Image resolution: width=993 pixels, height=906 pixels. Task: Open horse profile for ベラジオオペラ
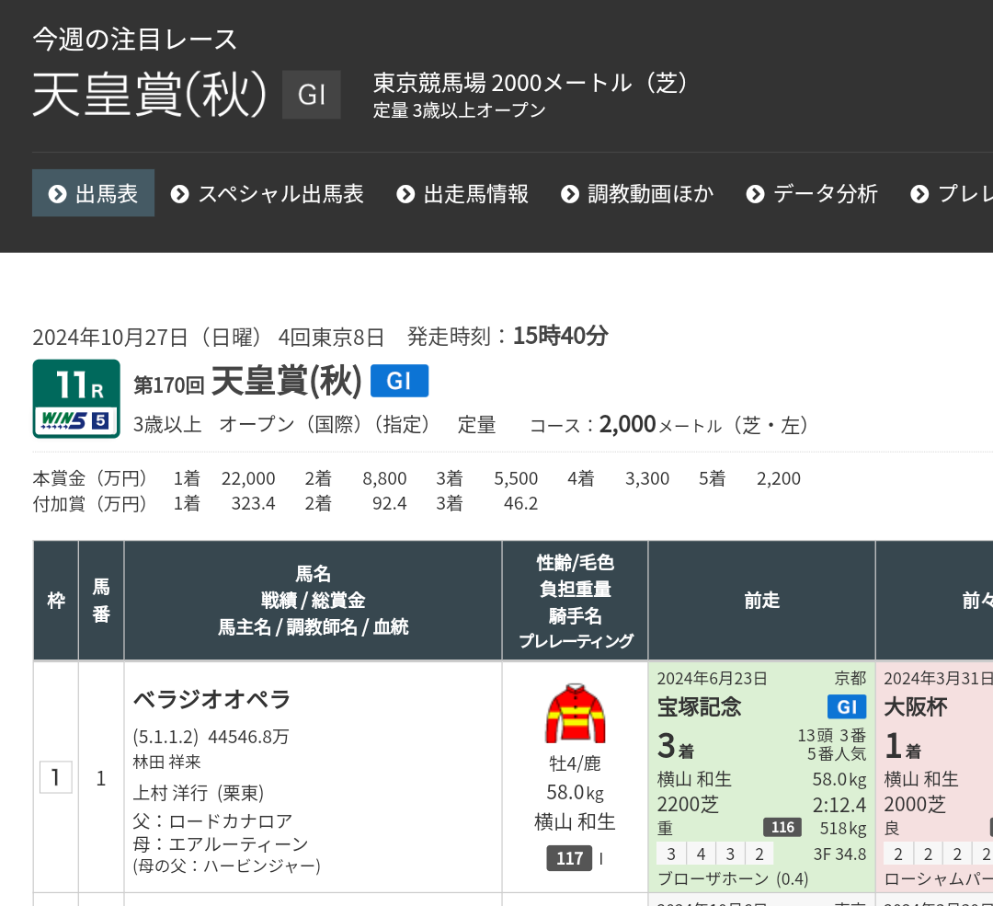(211, 700)
